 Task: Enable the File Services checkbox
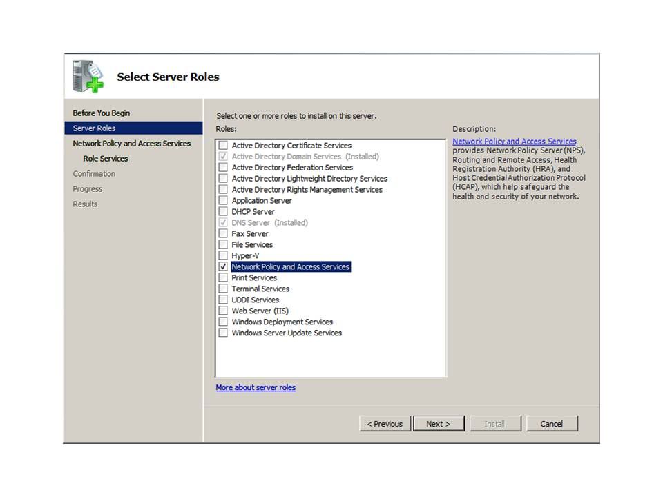[223, 244]
